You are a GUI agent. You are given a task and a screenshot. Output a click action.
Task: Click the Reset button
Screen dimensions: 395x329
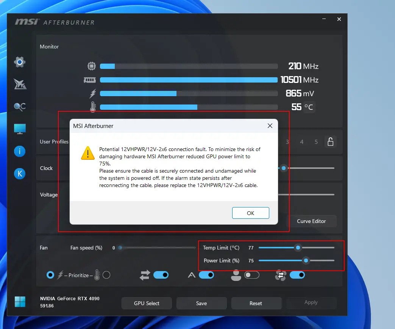[256, 303]
